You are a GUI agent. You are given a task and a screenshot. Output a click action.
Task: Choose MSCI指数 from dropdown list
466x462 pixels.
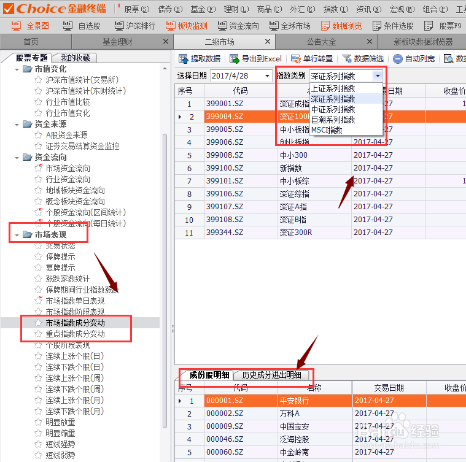click(346, 130)
